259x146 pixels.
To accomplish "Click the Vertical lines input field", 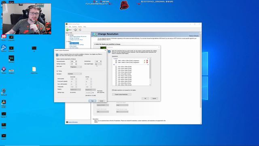I will (x=97, y=61).
